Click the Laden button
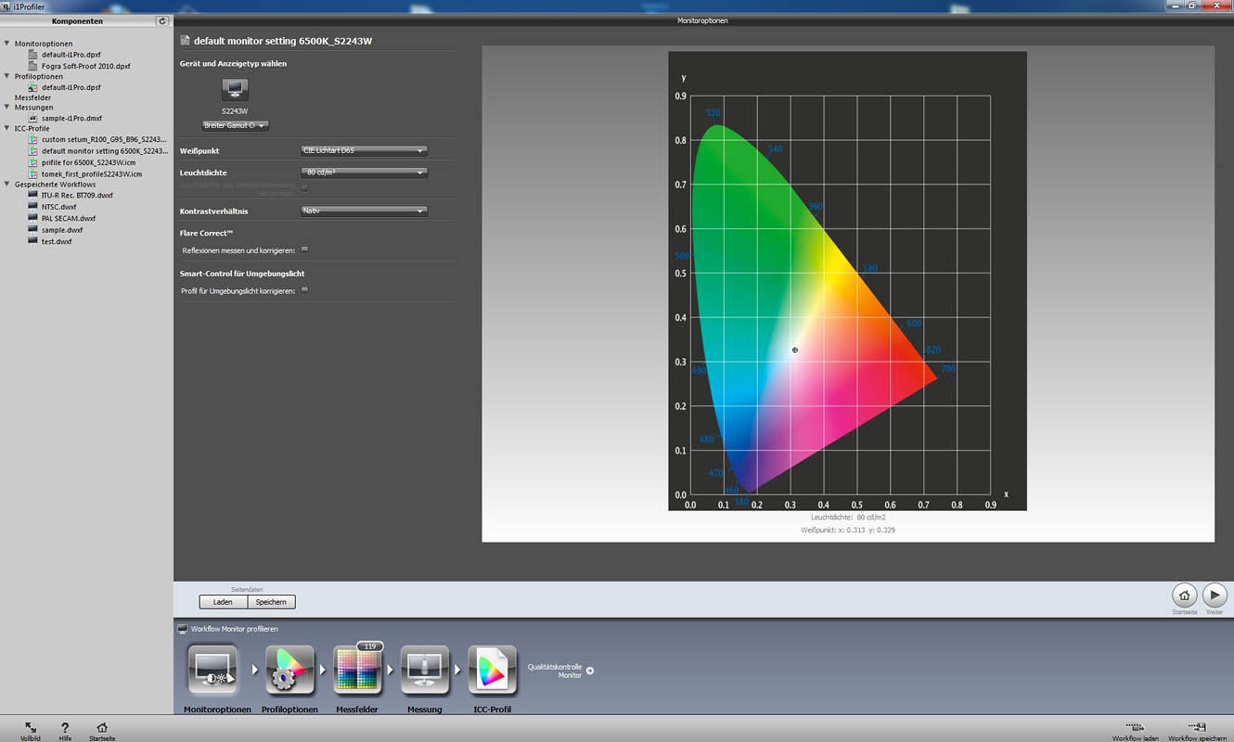The width and height of the screenshot is (1234, 742). (x=223, y=602)
